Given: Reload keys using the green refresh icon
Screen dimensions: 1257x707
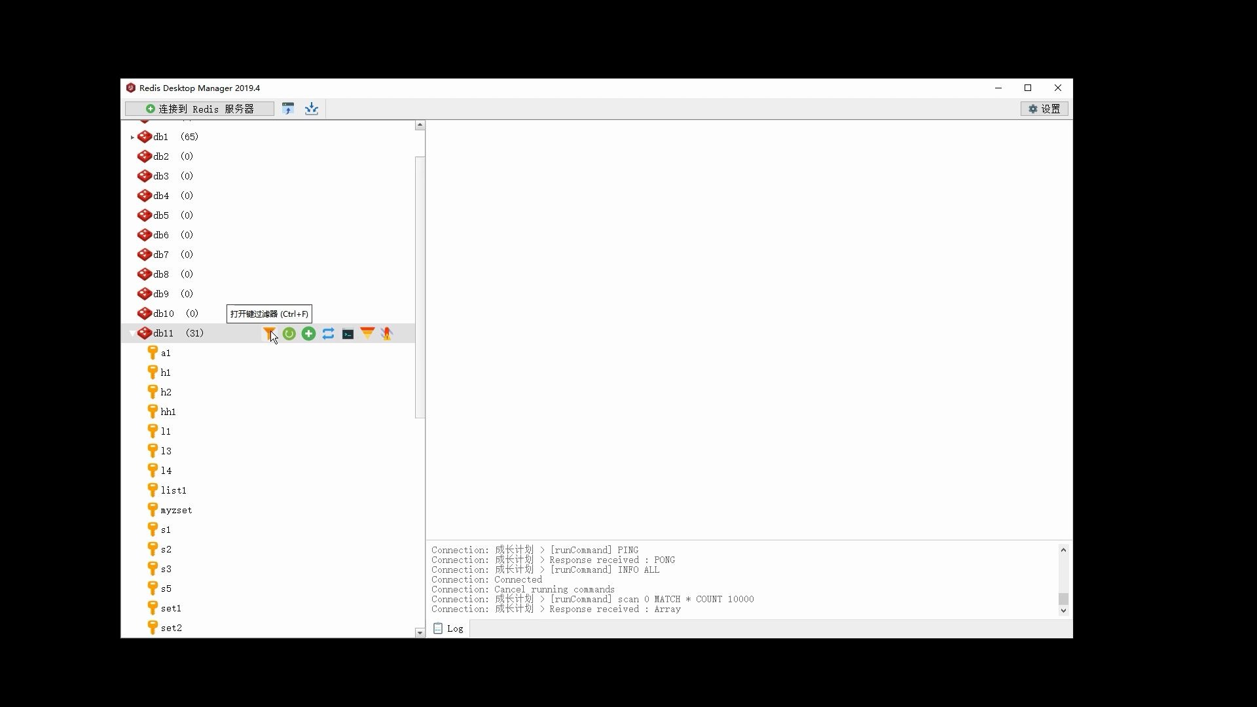Looking at the screenshot, I should (x=289, y=334).
